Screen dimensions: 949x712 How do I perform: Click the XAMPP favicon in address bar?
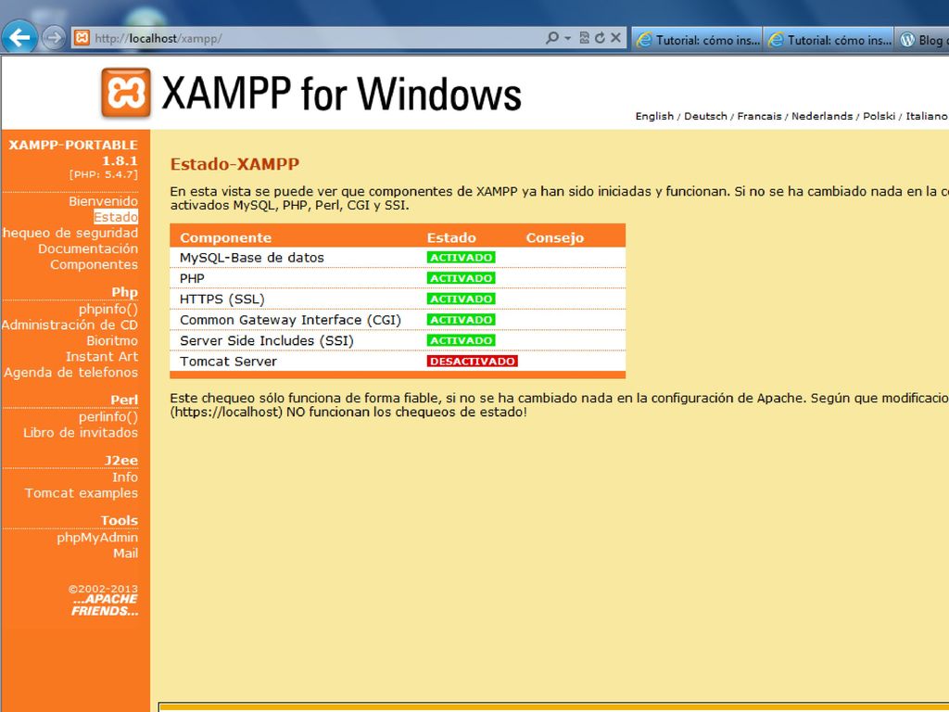point(82,38)
